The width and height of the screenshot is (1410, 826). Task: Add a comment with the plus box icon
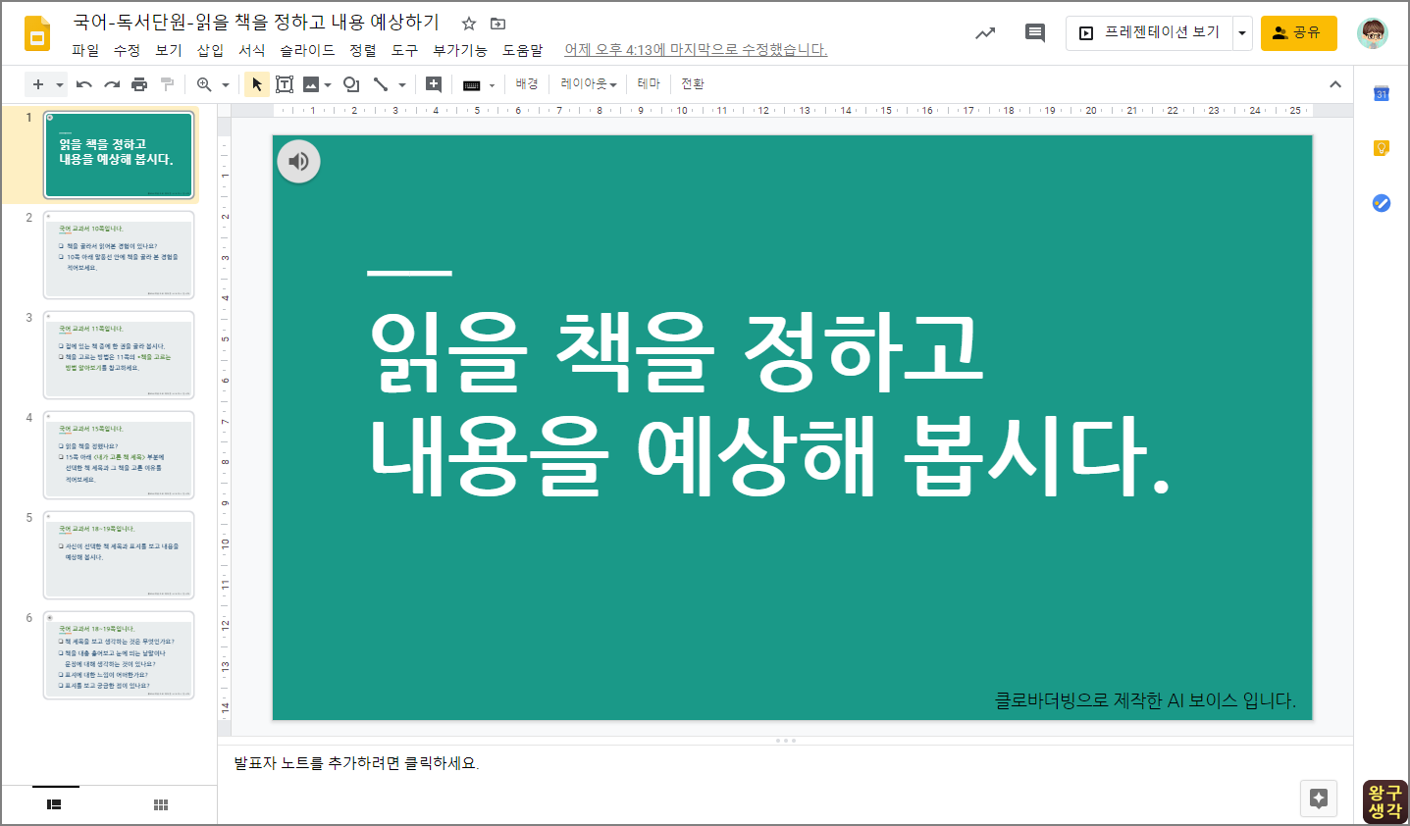[x=434, y=84]
